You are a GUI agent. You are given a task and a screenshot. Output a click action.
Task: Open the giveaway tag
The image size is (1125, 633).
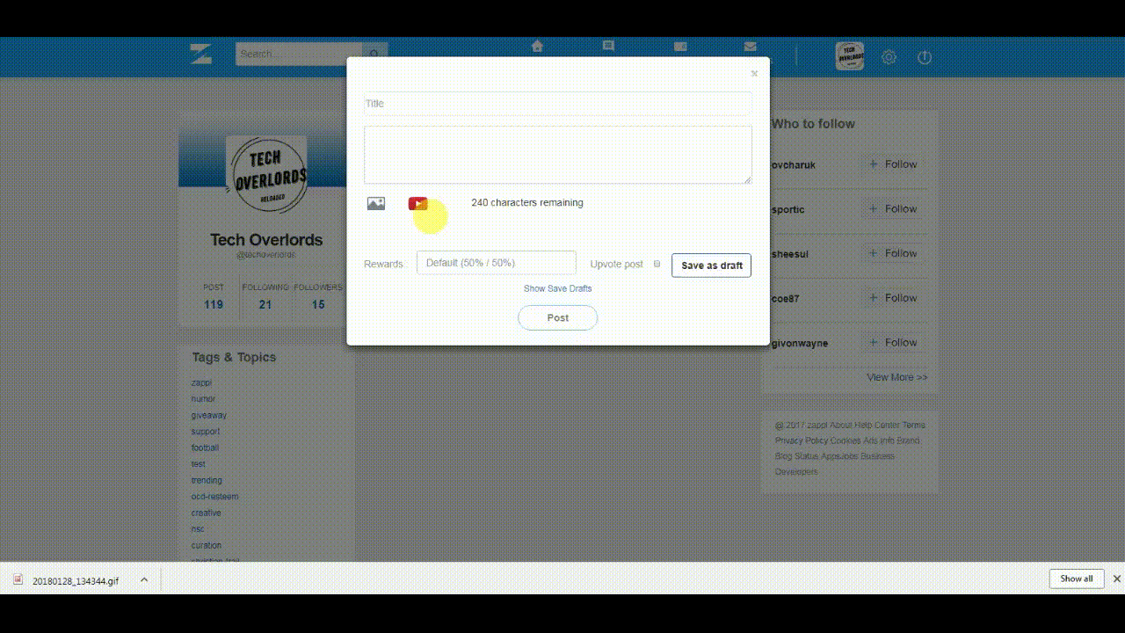[208, 415]
